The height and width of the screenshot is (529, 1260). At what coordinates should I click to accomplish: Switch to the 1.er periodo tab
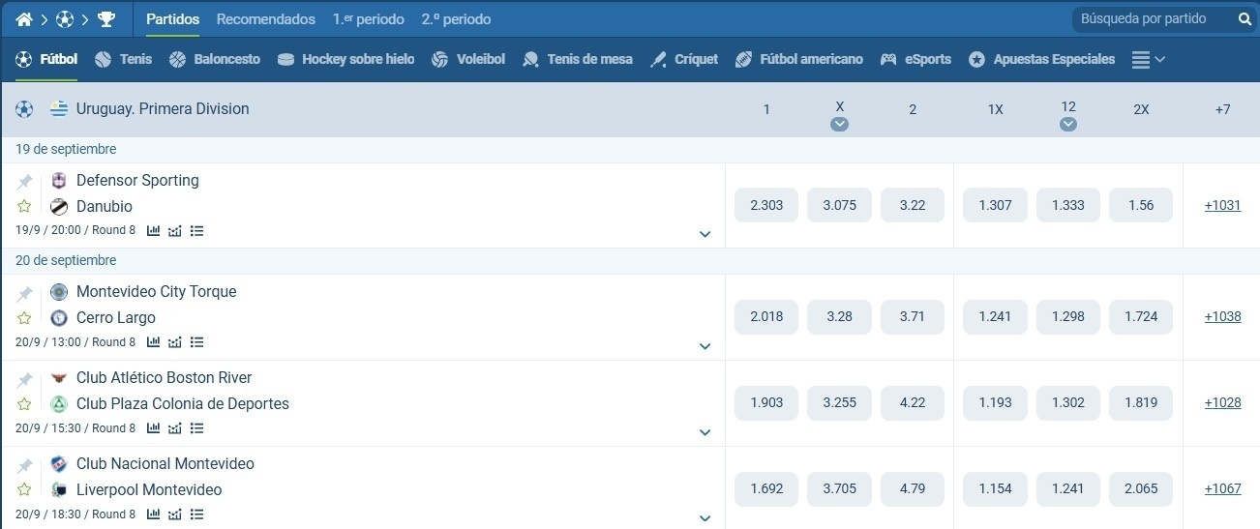(x=369, y=19)
